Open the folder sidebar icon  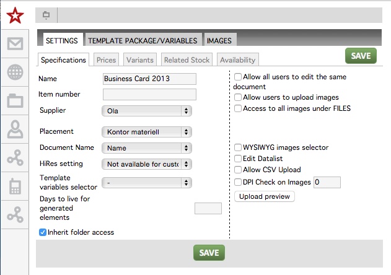tap(15, 101)
